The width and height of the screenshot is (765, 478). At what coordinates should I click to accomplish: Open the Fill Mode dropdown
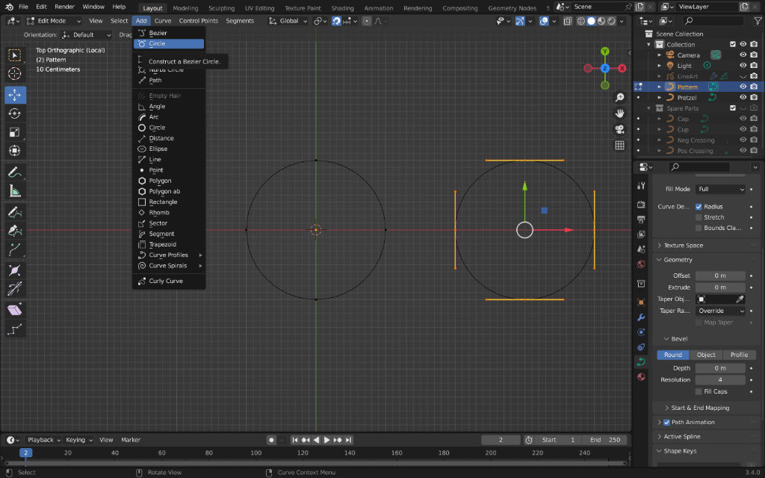[x=720, y=189]
